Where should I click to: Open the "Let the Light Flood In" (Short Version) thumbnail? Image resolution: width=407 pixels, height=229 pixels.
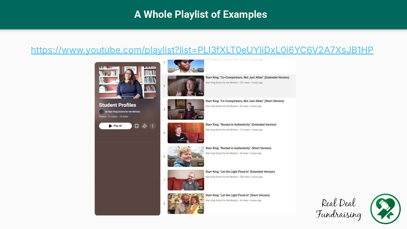coord(186,204)
